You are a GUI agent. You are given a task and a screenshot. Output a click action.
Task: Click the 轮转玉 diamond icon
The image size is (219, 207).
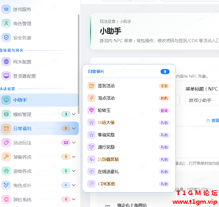tap(91, 110)
